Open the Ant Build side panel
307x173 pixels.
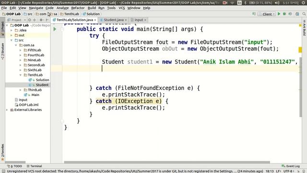[304, 28]
